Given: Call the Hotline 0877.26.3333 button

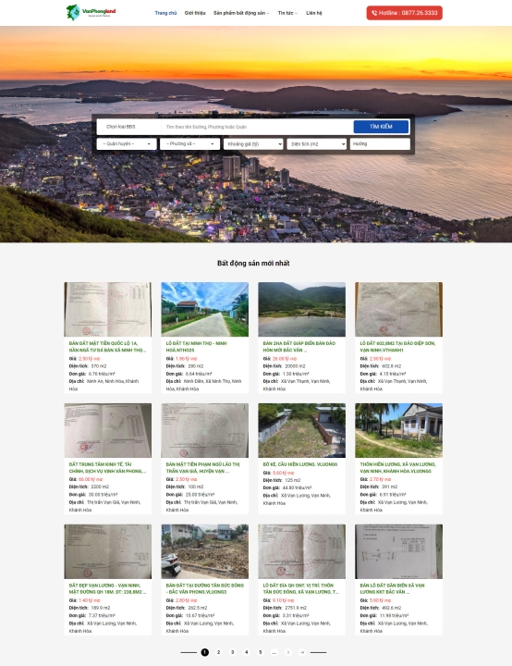Looking at the screenshot, I should pyautogui.click(x=404, y=13).
